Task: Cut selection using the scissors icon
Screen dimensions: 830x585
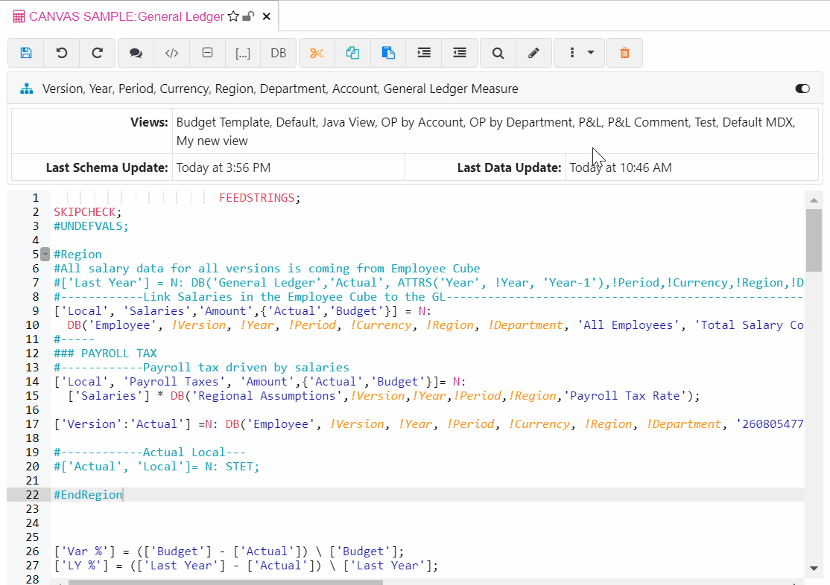Action: coord(317,53)
